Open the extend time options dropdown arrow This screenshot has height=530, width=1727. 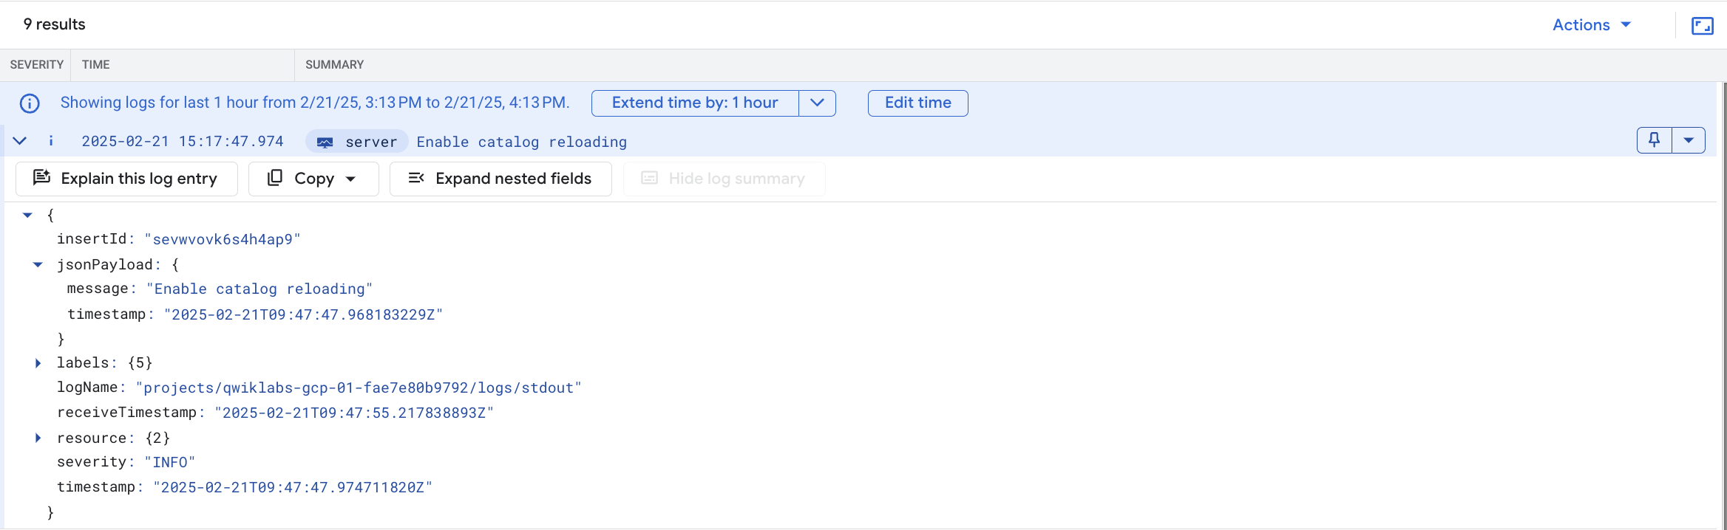tap(817, 103)
